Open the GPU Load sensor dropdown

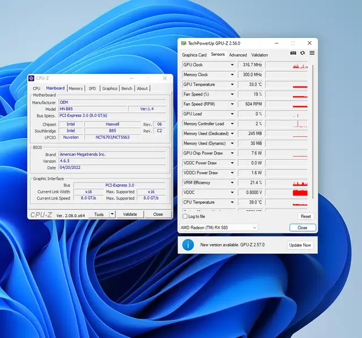pyautogui.click(x=232, y=114)
